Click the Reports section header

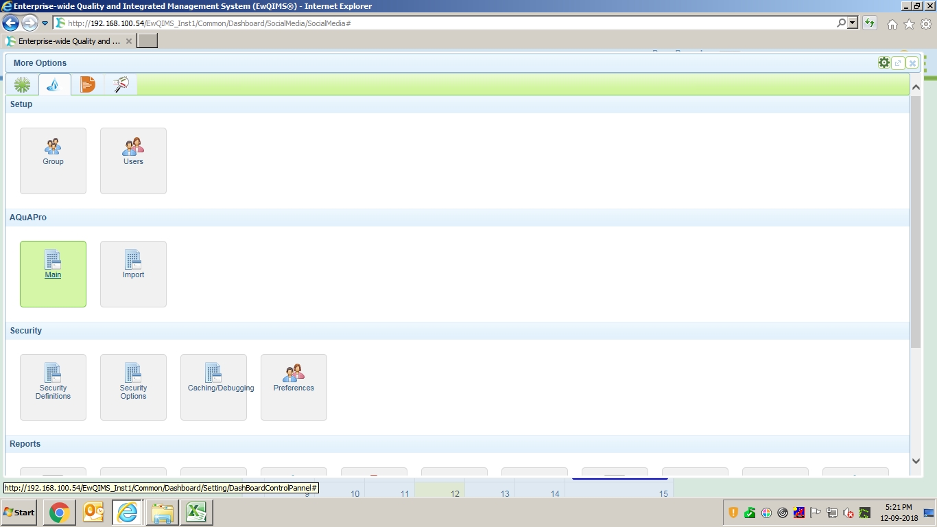click(458, 444)
